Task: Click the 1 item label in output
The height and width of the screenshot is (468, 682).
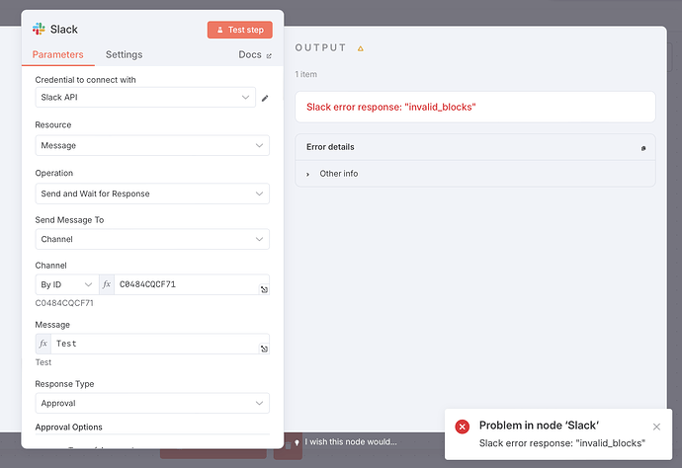Action: tap(305, 74)
